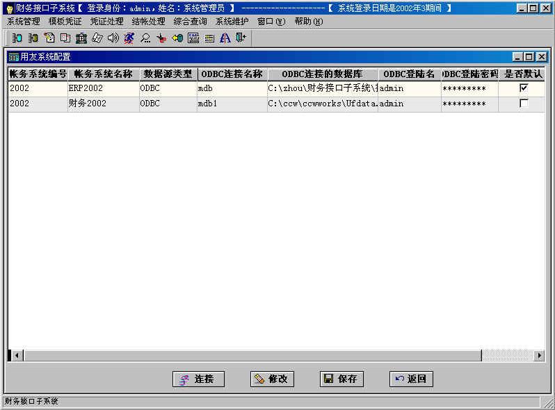The image size is (555, 410).
Task: Click the magnifying glass search icon
Action: point(145,38)
